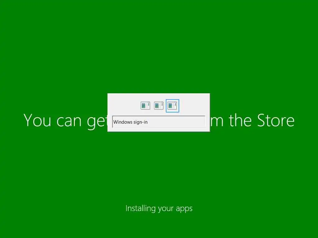Click the blue selection border around third icon
Image resolution: width=318 pixels, height=238 pixels.
[x=172, y=99]
